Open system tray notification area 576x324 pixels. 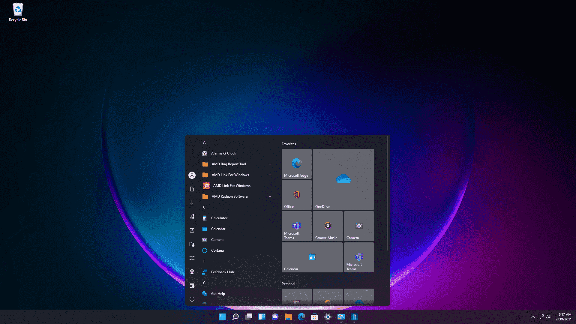(x=532, y=316)
